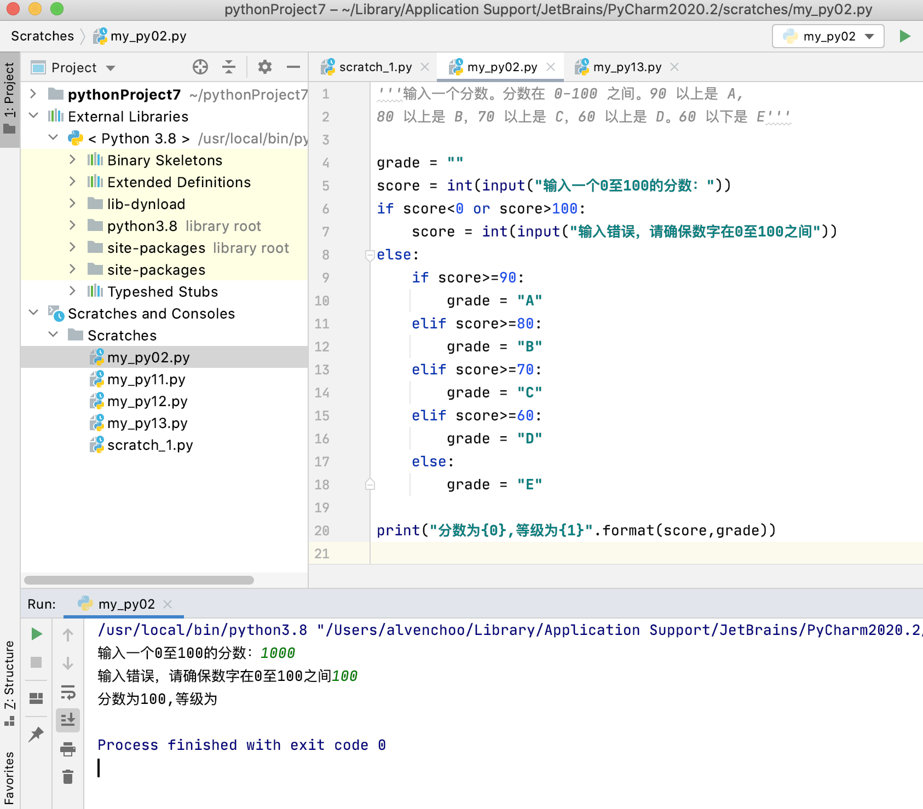Screen dimensions: 923x809
Task: Select my_py12.py in the project tree
Action: click(x=164, y=401)
